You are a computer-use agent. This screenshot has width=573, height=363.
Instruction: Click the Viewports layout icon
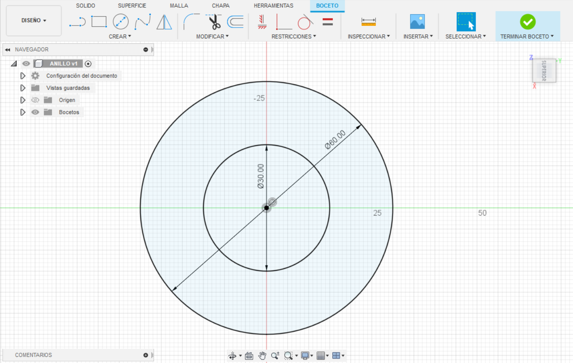click(336, 356)
